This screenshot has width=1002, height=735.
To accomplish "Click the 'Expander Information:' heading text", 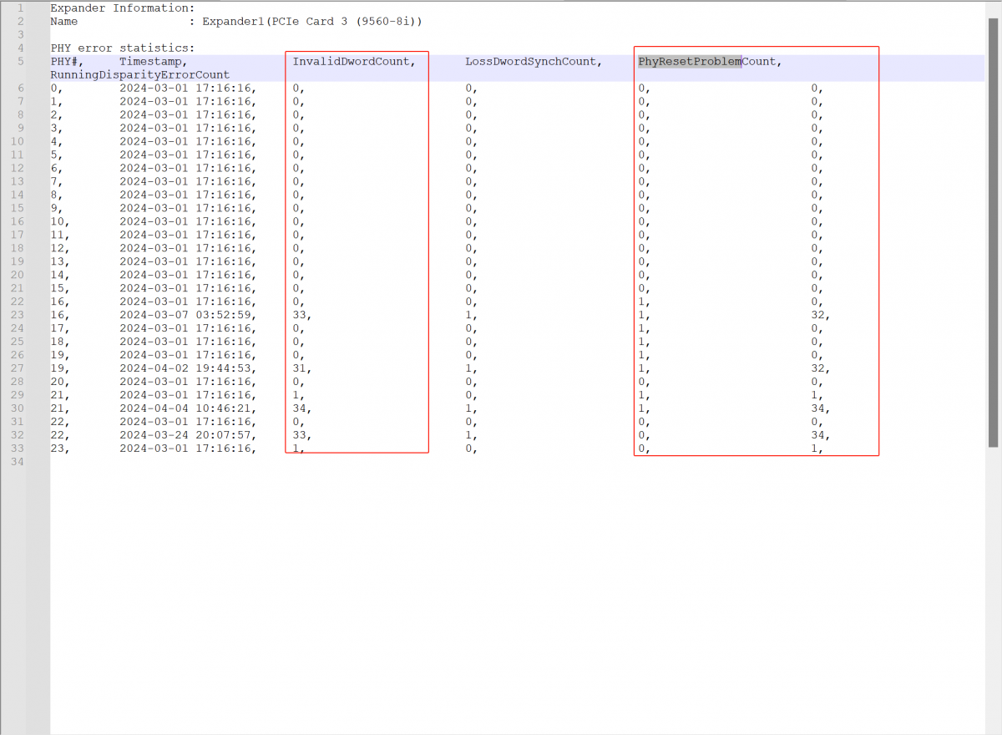I will tap(122, 8).
